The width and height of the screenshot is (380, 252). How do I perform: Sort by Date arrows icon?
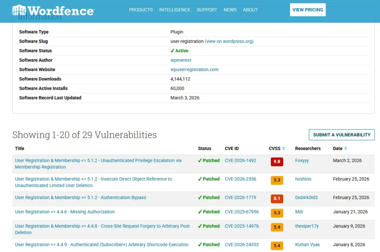pyautogui.click(x=345, y=148)
